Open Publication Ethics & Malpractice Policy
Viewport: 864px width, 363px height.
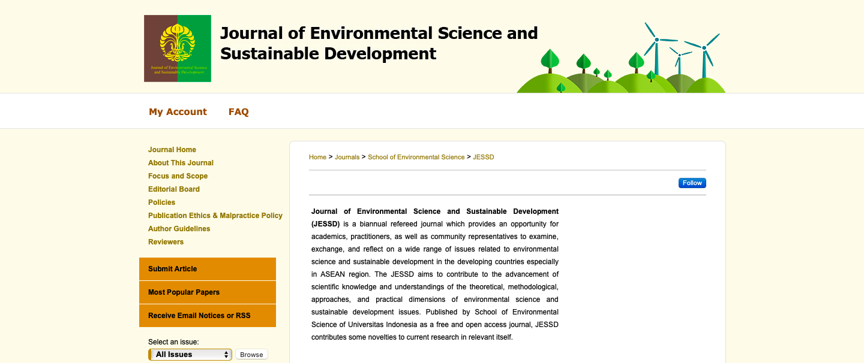(x=215, y=216)
